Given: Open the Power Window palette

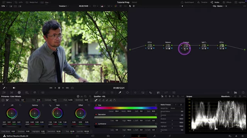Looking at the screenshot, I should click(127, 92).
